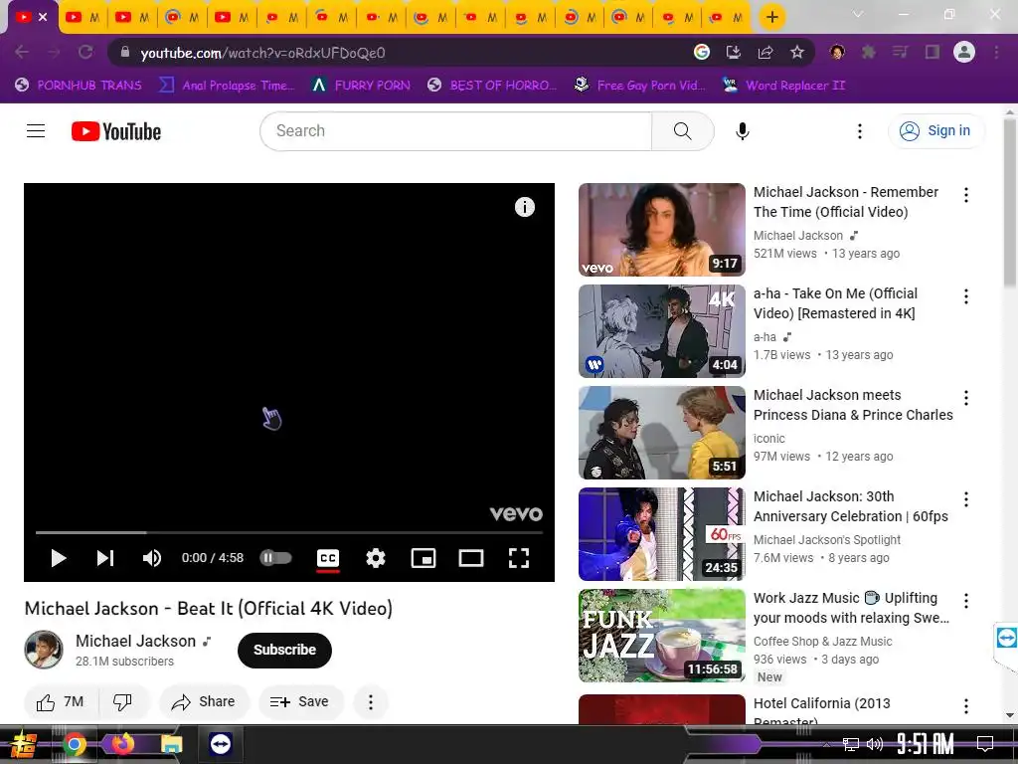The width and height of the screenshot is (1018, 764).
Task: Skip to next video in player
Action: point(105,558)
